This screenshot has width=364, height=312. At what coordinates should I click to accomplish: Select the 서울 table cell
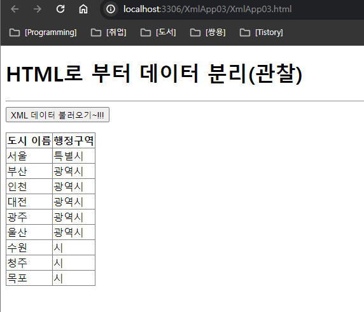click(29, 156)
